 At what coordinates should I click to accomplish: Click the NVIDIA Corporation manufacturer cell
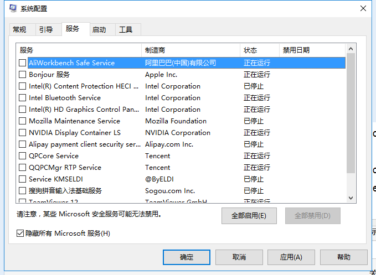point(178,132)
